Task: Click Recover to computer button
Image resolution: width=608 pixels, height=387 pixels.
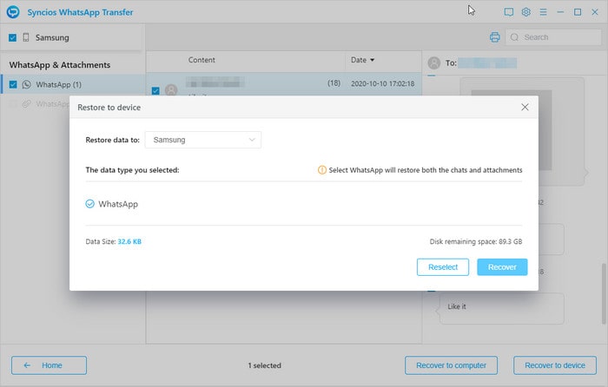Action: tap(451, 365)
